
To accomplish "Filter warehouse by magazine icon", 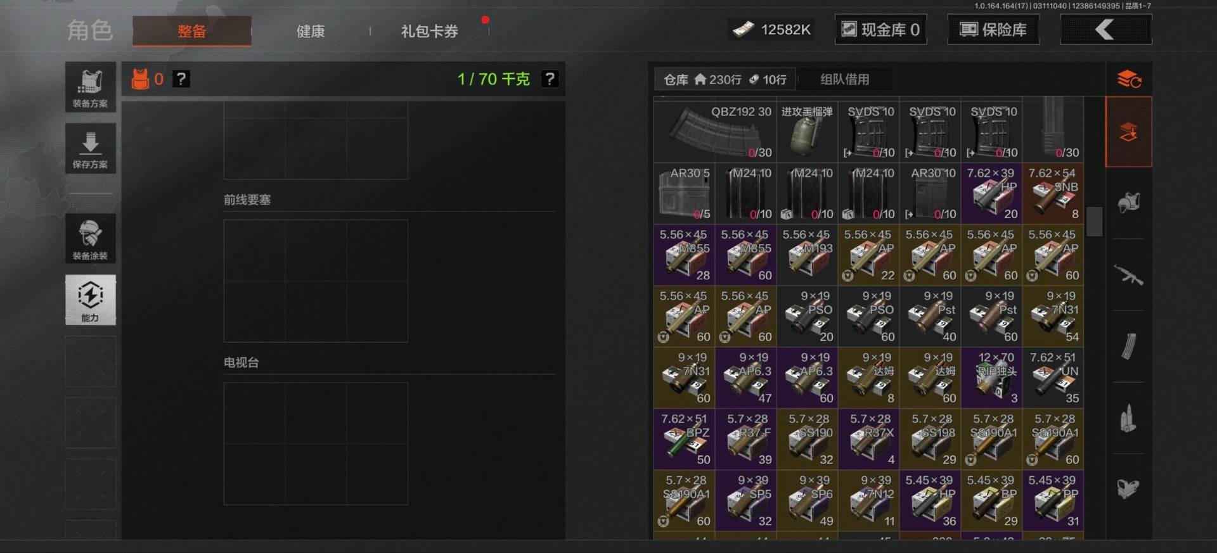I will pos(1128,346).
